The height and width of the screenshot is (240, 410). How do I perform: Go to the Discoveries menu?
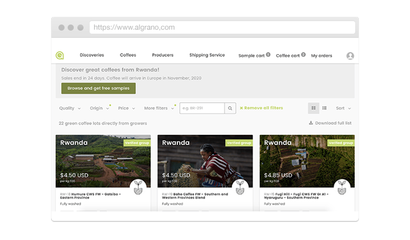pyautogui.click(x=92, y=55)
